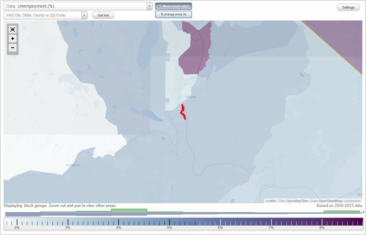Click the 7% mark on the color legend
Viewport: 366px width, 235px height.
coord(271,227)
